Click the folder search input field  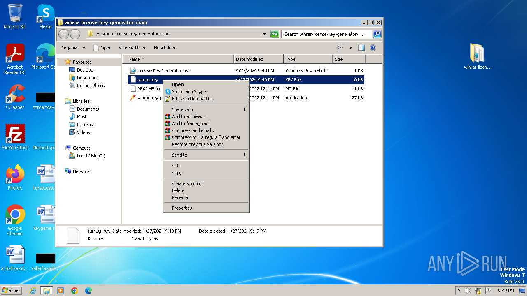click(327, 34)
